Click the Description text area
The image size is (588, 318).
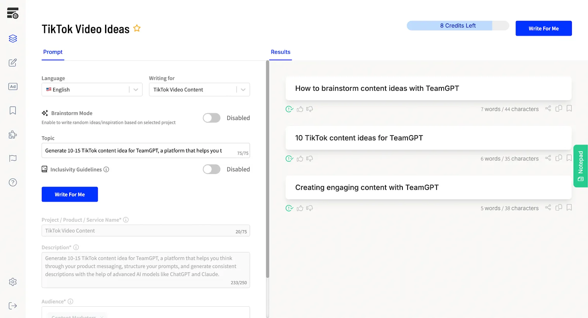(x=146, y=270)
